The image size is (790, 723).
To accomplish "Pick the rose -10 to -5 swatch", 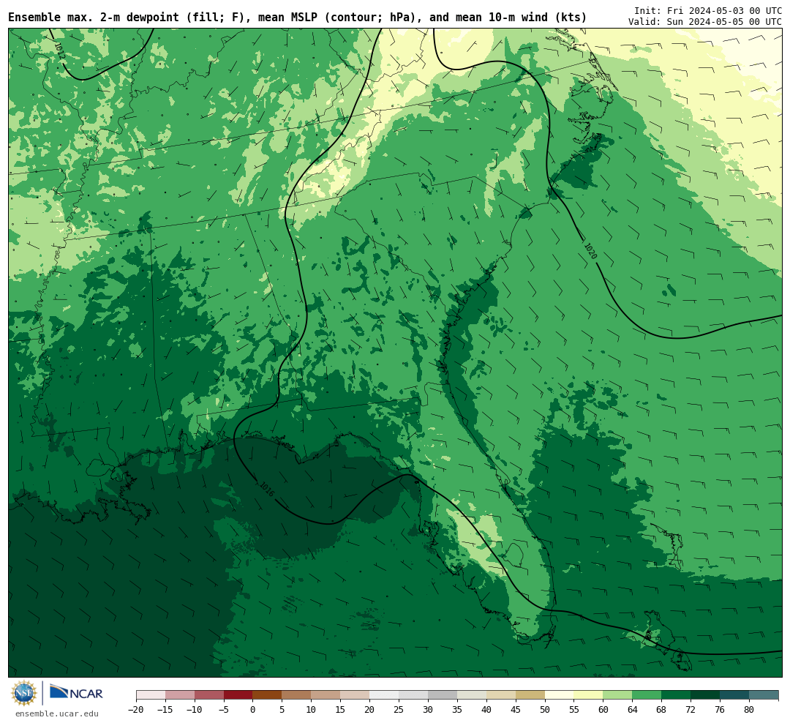I will click(209, 695).
